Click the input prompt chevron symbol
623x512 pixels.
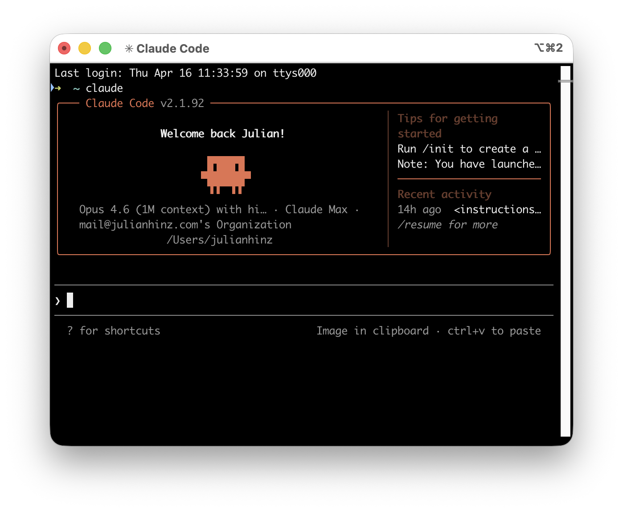pos(57,301)
